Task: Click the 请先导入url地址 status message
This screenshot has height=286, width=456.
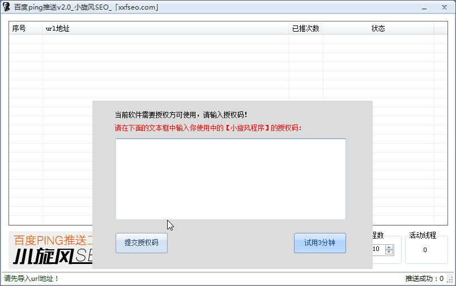Action: point(31,279)
